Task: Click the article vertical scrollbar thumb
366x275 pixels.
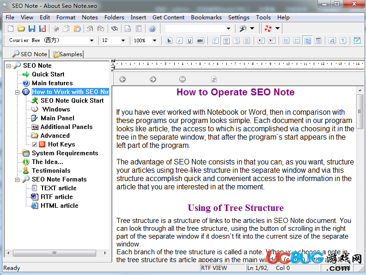Action: tap(360, 111)
